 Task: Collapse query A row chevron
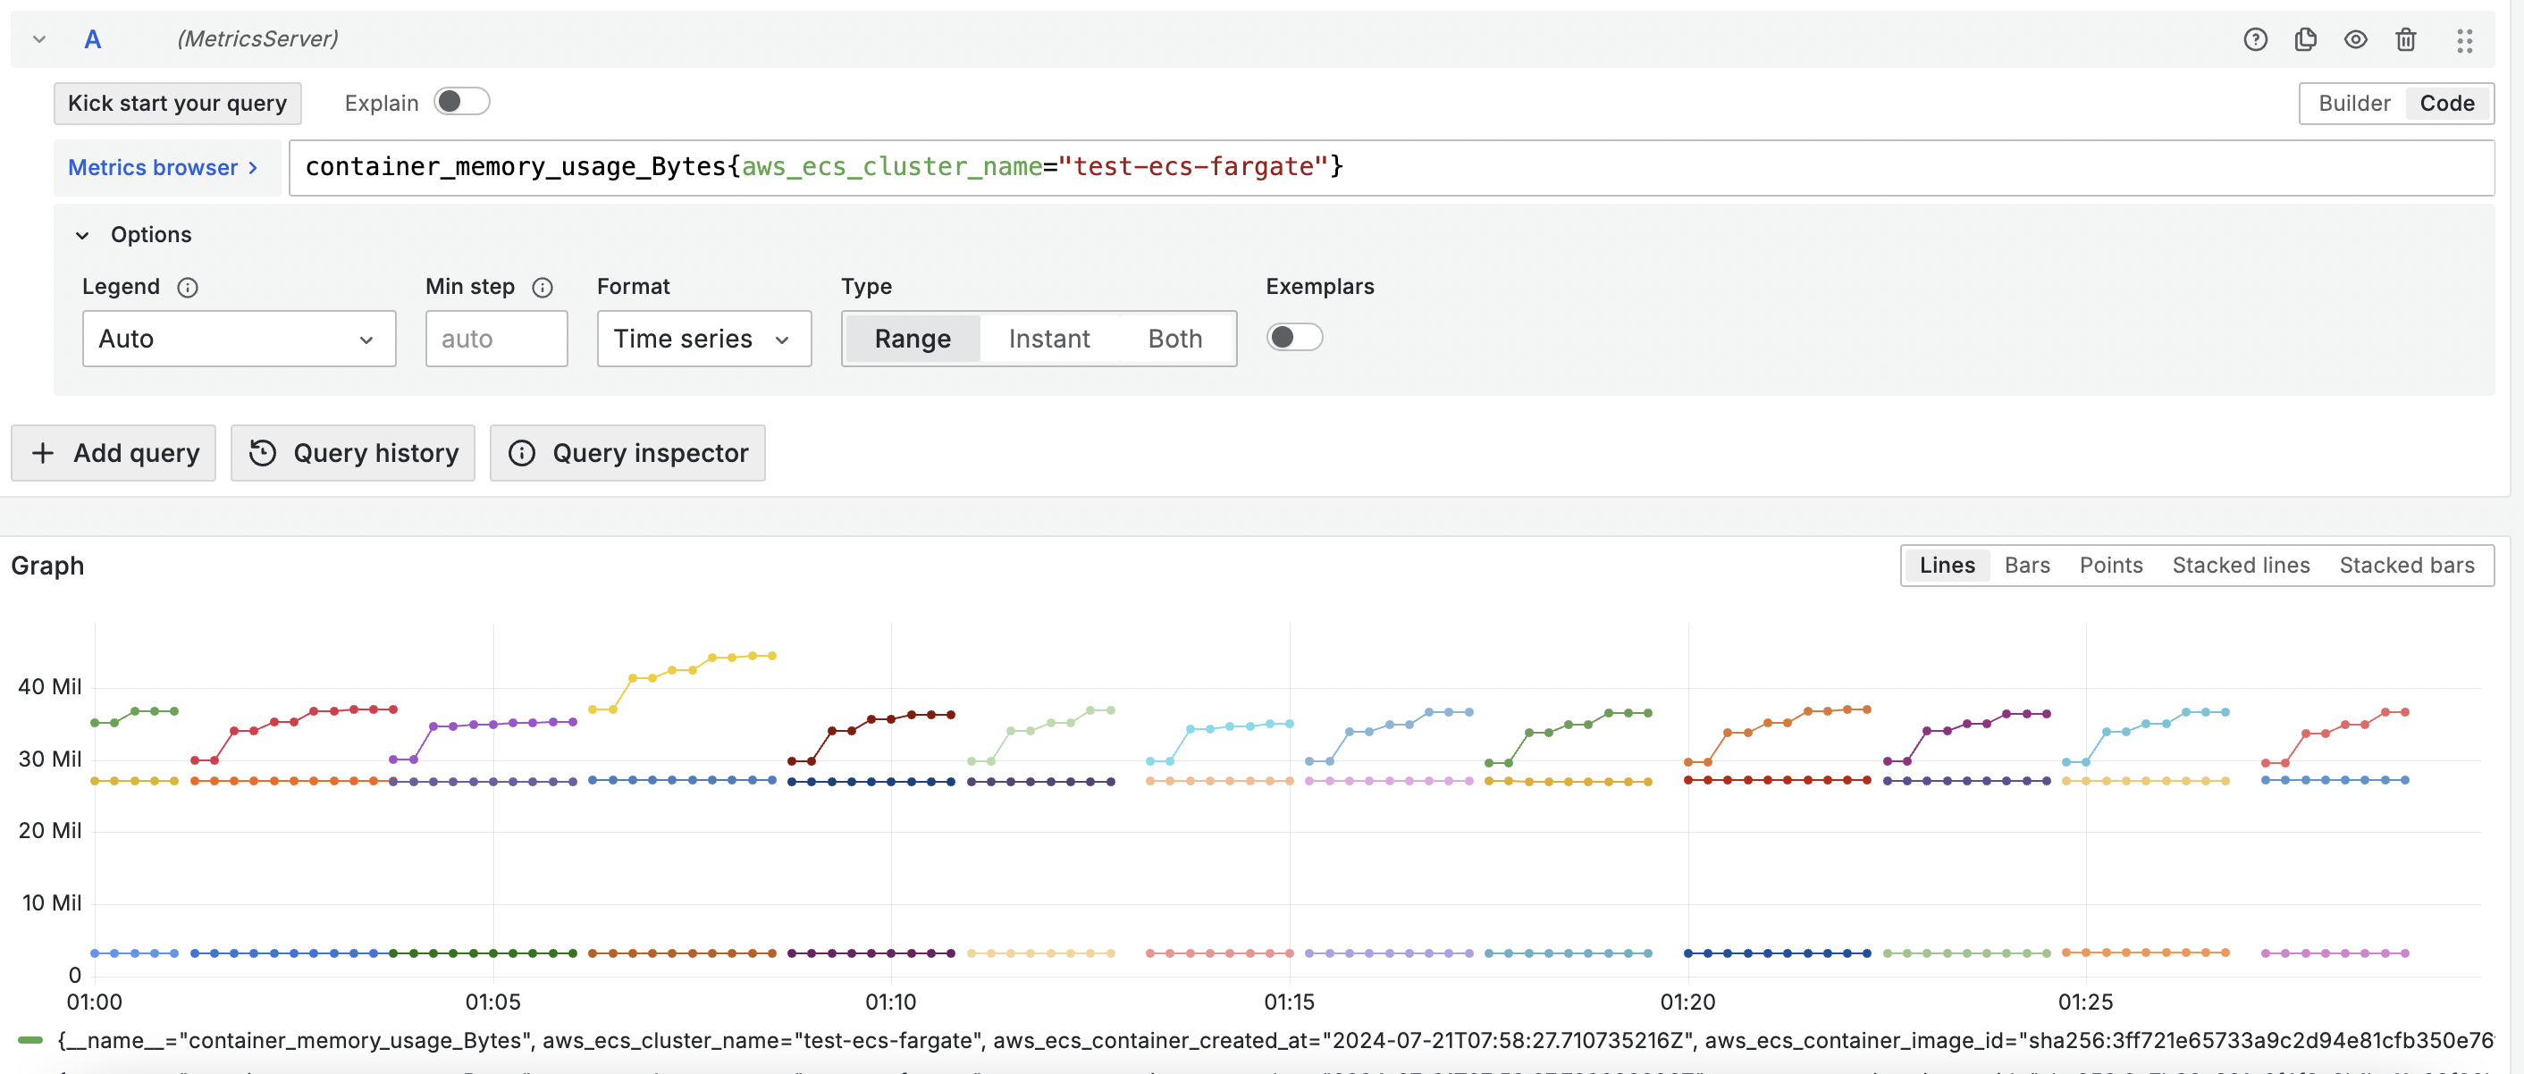point(39,39)
